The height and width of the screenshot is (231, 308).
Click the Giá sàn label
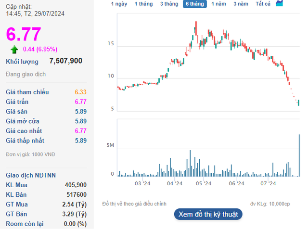[x=16, y=112]
